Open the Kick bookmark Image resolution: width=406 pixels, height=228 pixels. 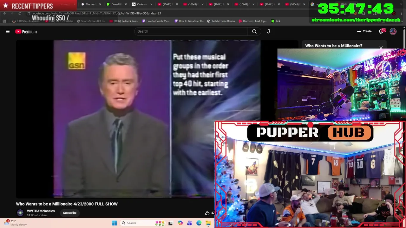point(276,21)
